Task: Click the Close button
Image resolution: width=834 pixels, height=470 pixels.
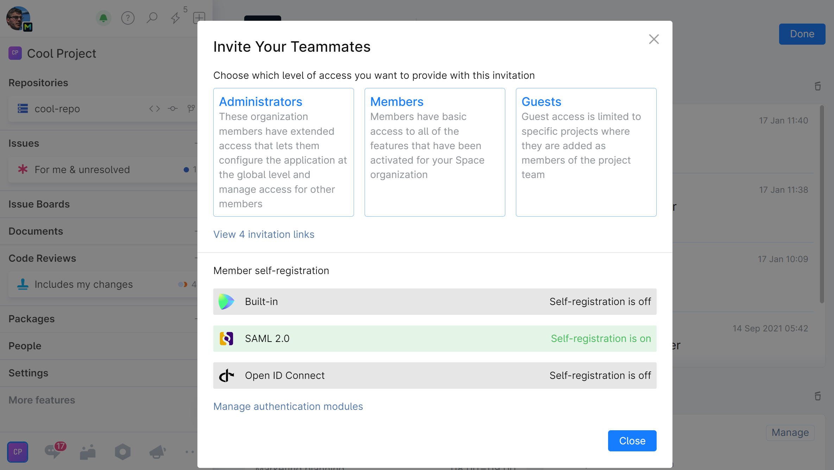Action: point(632,441)
